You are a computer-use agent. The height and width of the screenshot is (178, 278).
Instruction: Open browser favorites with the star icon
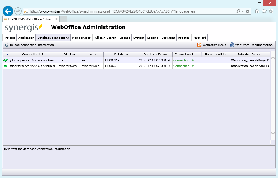click(264, 11)
